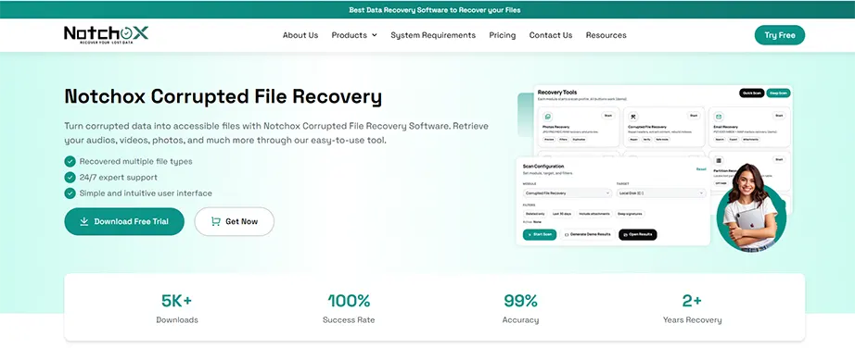Expand the Products menu
This screenshot has height=348, width=855.
pos(354,35)
